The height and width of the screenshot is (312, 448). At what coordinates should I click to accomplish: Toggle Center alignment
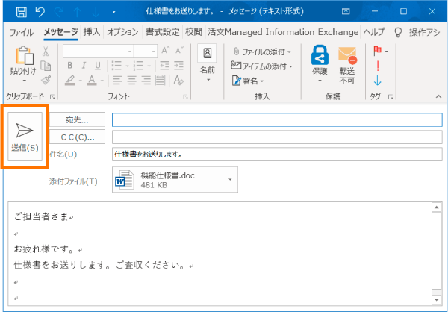131,81
